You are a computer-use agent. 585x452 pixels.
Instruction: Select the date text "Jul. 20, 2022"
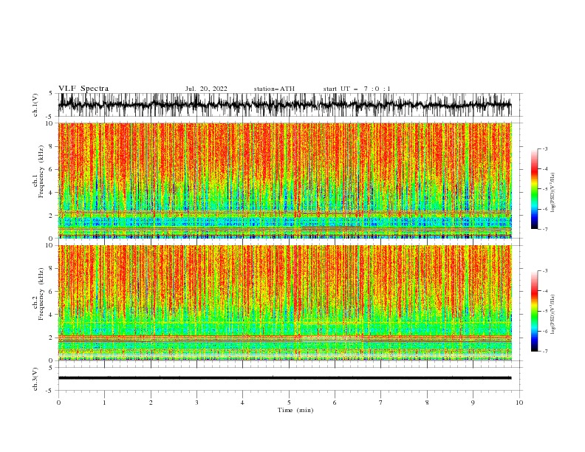tap(206, 89)
